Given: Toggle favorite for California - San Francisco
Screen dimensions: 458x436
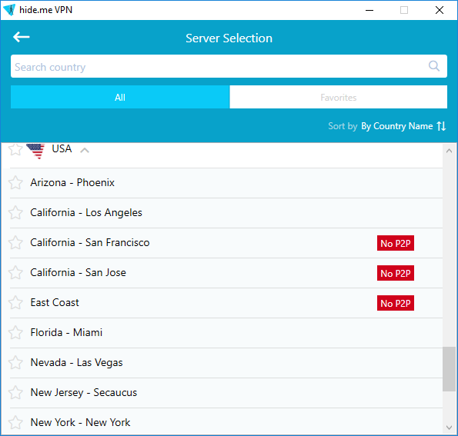Looking at the screenshot, I should 15,242.
